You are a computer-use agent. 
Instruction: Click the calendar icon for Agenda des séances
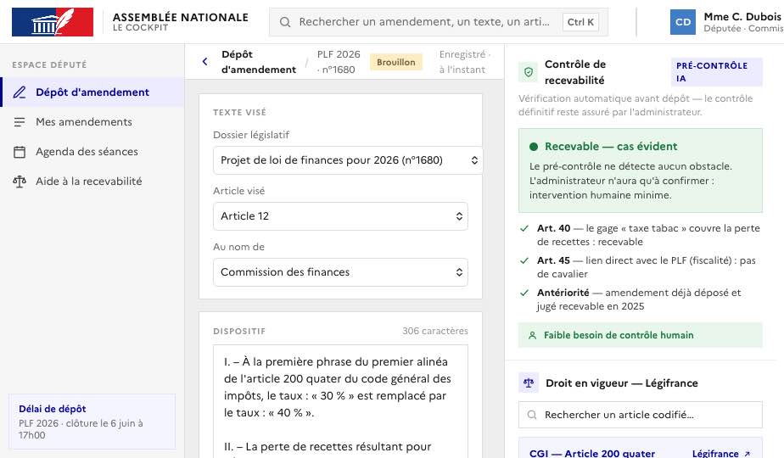click(x=20, y=152)
